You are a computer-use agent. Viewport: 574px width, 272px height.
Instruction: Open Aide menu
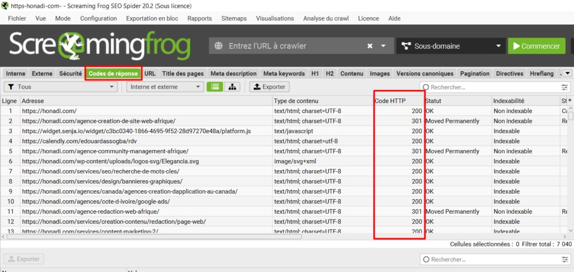pos(394,18)
